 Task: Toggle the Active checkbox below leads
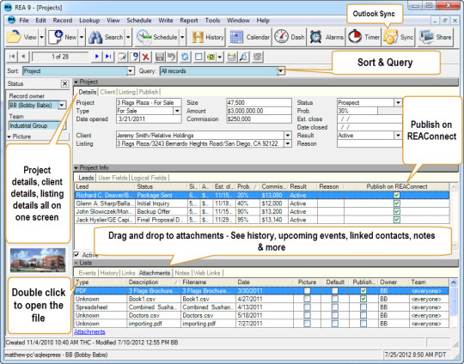pyautogui.click(x=76, y=254)
